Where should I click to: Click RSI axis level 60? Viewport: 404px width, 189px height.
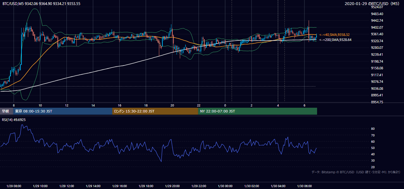[373, 141]
